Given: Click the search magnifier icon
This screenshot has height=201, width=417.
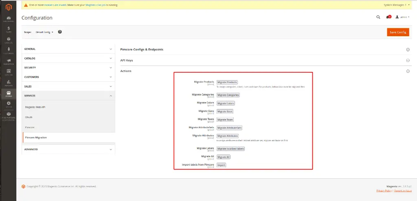Looking at the screenshot, I should [x=378, y=17].
